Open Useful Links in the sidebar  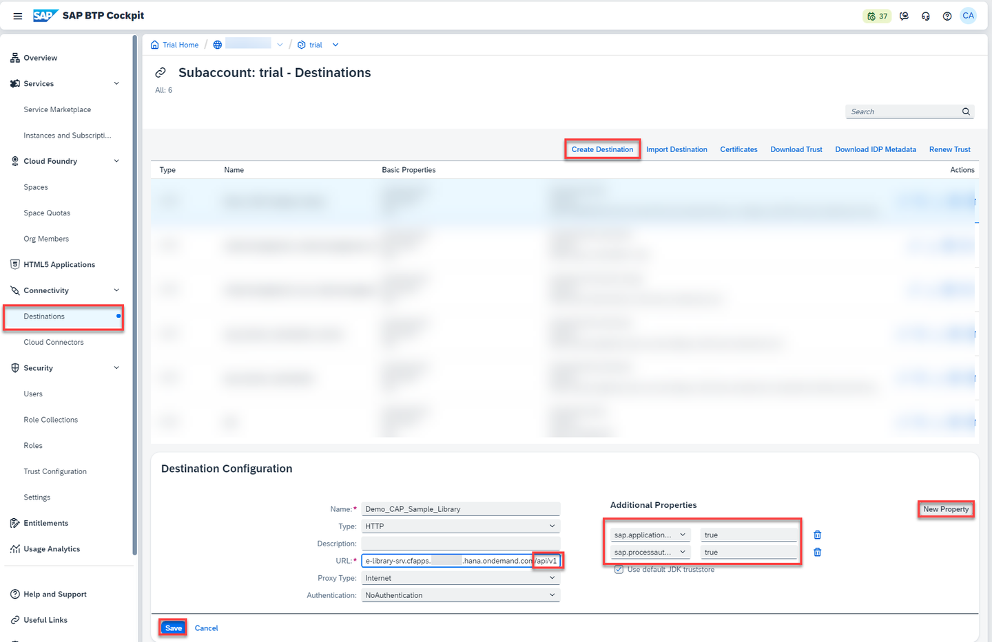click(x=45, y=620)
